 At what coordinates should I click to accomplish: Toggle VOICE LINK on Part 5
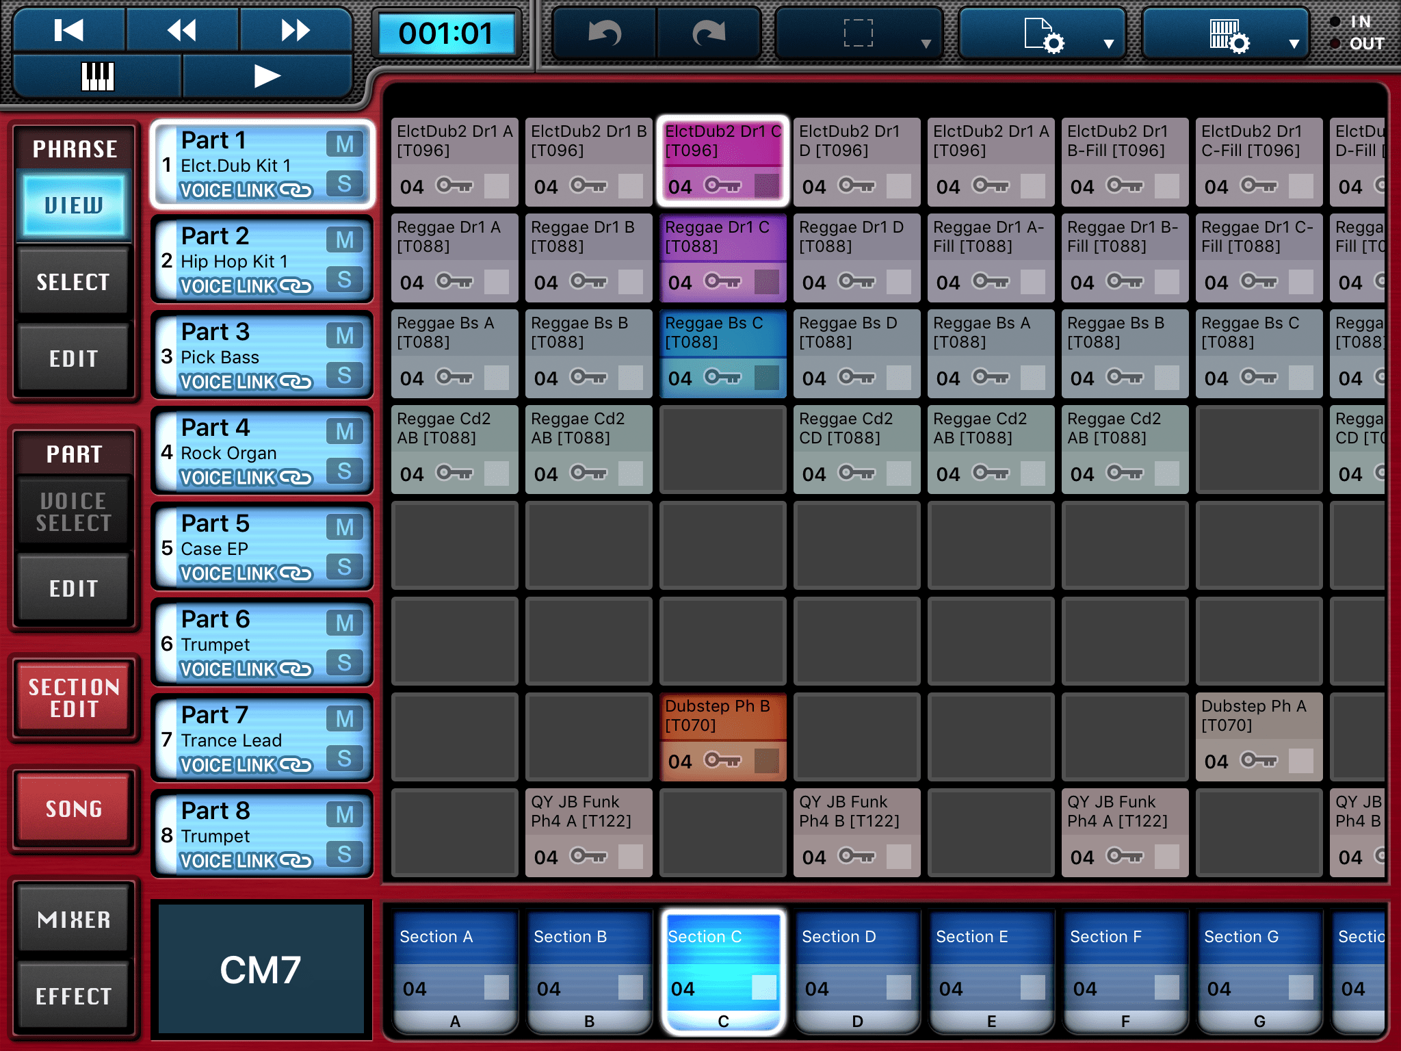coord(248,573)
